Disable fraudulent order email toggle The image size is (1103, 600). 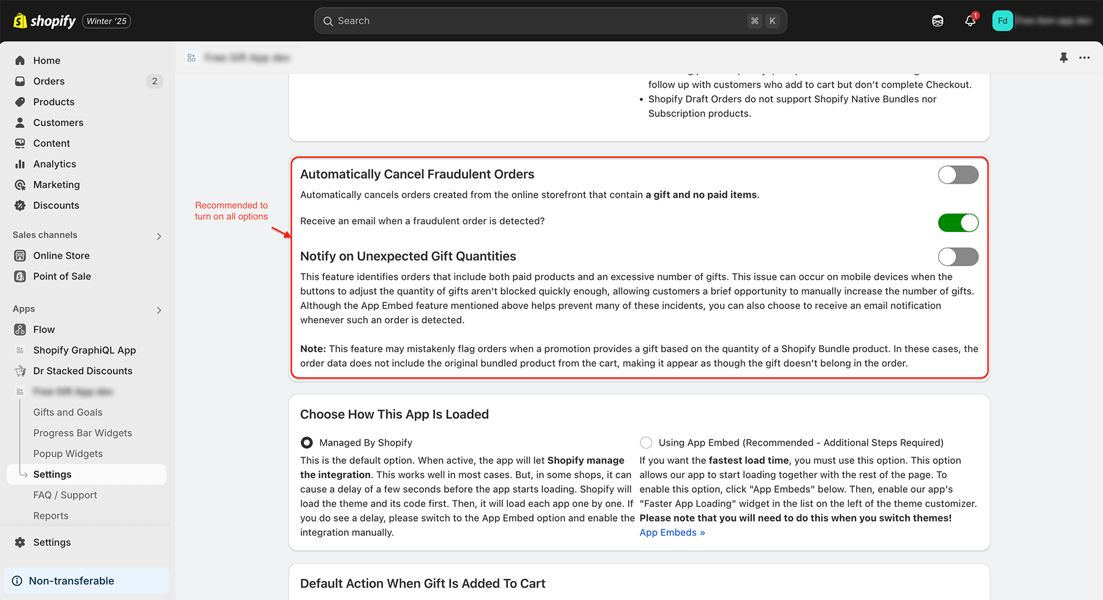[958, 223]
